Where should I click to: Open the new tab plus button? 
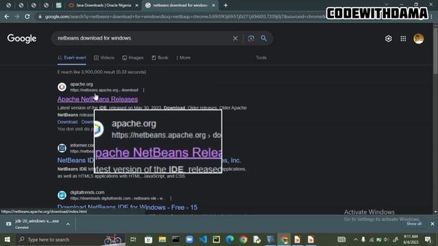(x=226, y=5)
